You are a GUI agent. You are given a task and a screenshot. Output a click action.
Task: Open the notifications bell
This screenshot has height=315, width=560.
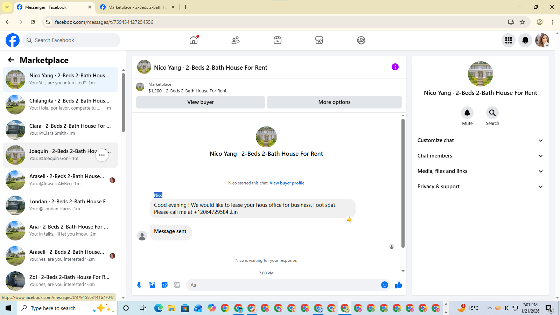pyautogui.click(x=525, y=40)
